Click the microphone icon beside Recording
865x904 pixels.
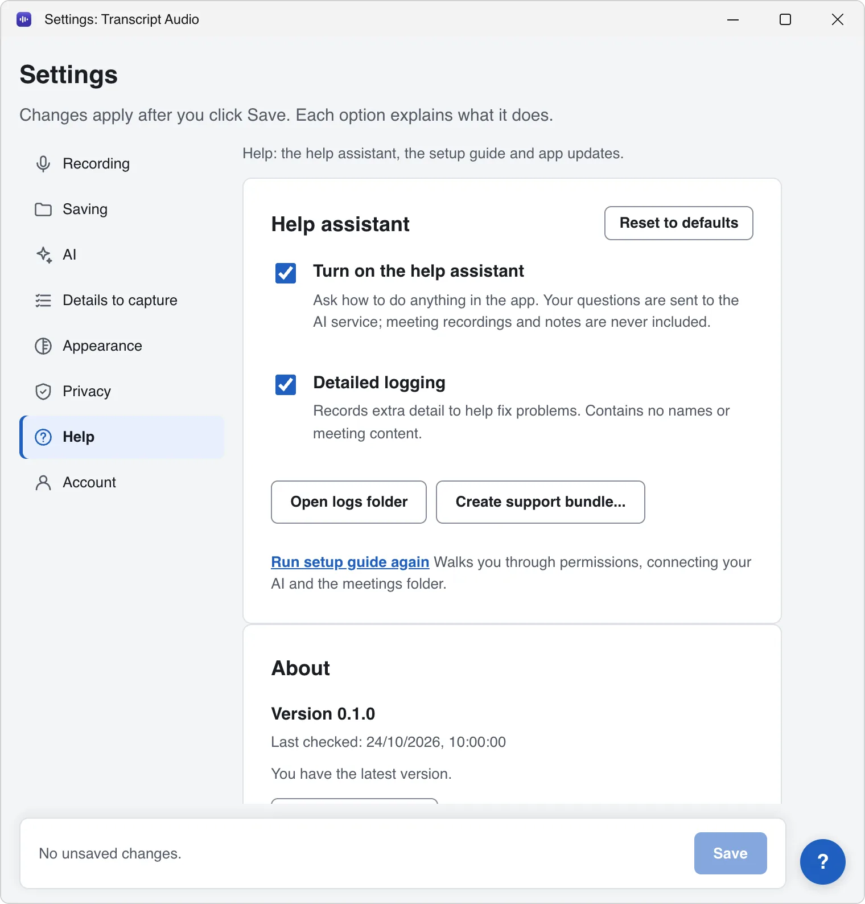point(43,164)
